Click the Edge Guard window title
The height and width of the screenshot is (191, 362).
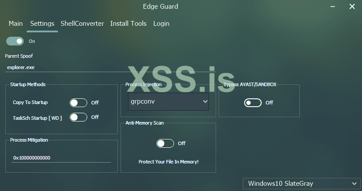point(160,7)
